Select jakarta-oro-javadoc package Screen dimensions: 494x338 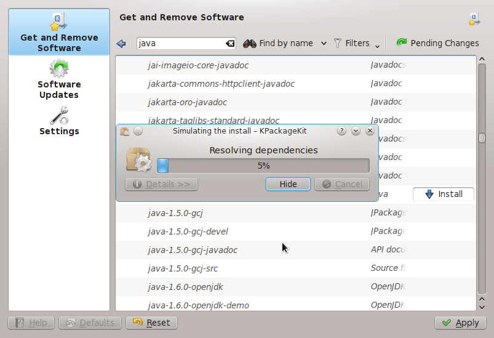coord(295,102)
